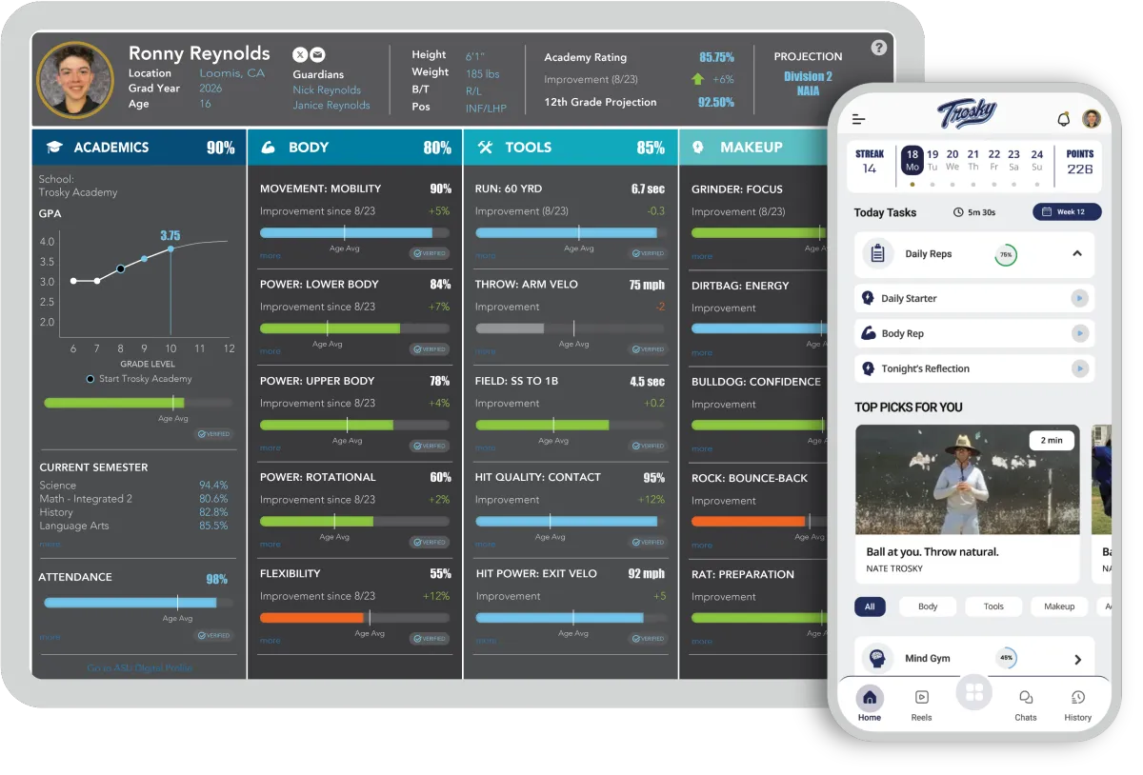Click the more link under Flexibility
The height and width of the screenshot is (775, 1143).
(x=271, y=641)
